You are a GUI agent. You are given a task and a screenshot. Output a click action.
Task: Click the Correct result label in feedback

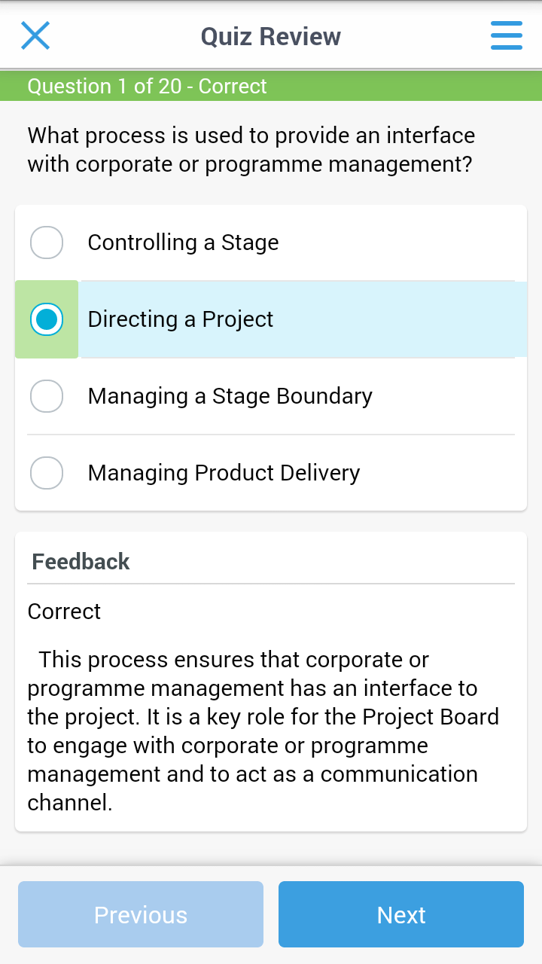click(x=64, y=612)
